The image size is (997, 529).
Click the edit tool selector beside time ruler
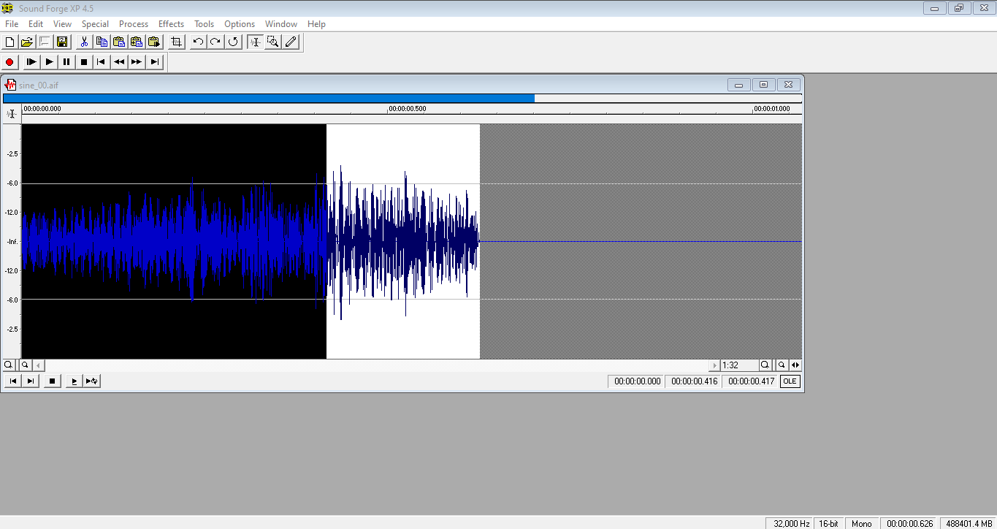click(11, 114)
